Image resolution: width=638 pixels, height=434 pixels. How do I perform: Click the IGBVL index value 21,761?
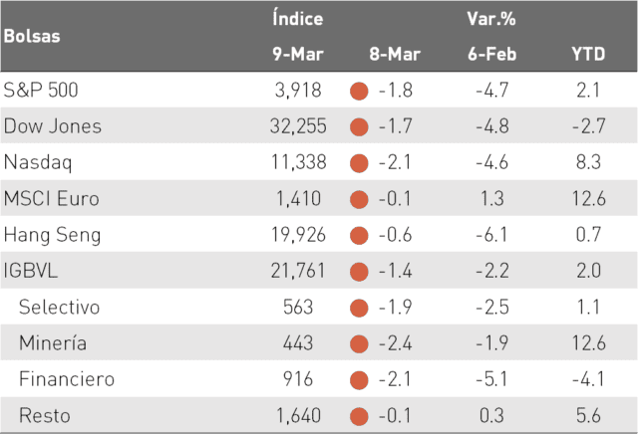click(298, 271)
